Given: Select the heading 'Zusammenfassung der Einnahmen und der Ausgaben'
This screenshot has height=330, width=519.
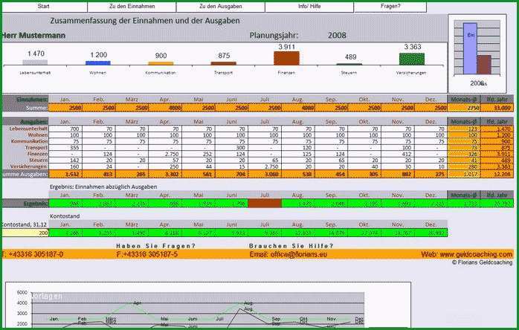Looking at the screenshot, I should point(145,21).
